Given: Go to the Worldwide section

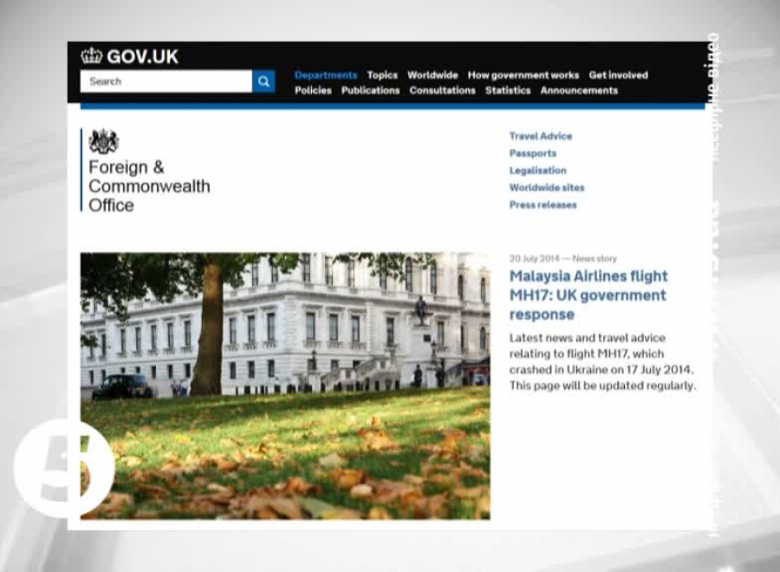Looking at the screenshot, I should (432, 75).
